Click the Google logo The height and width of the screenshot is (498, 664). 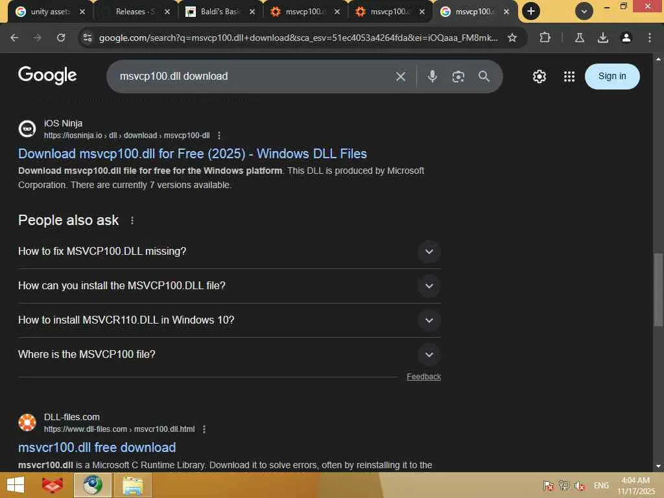47,75
